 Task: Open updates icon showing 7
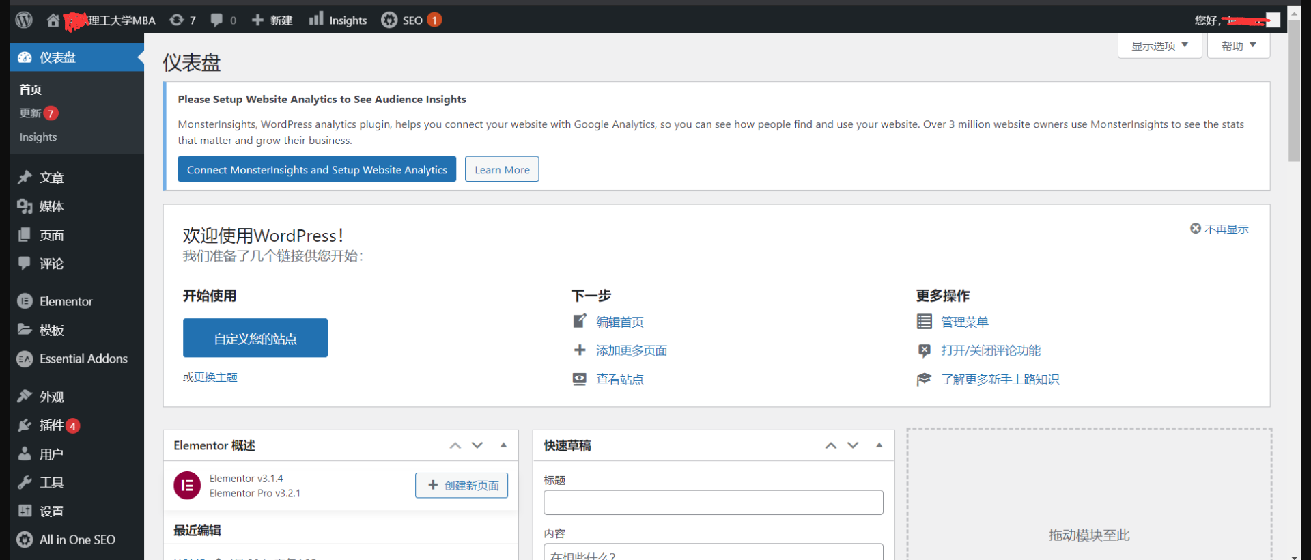[176, 20]
